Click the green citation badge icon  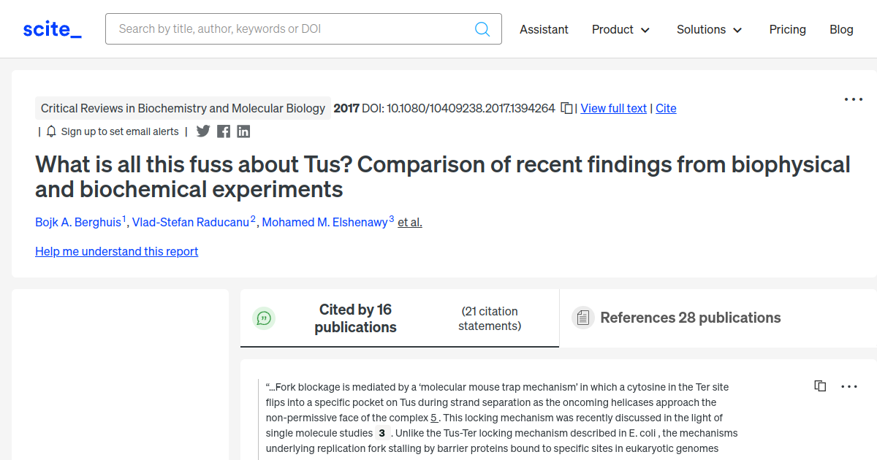click(264, 318)
